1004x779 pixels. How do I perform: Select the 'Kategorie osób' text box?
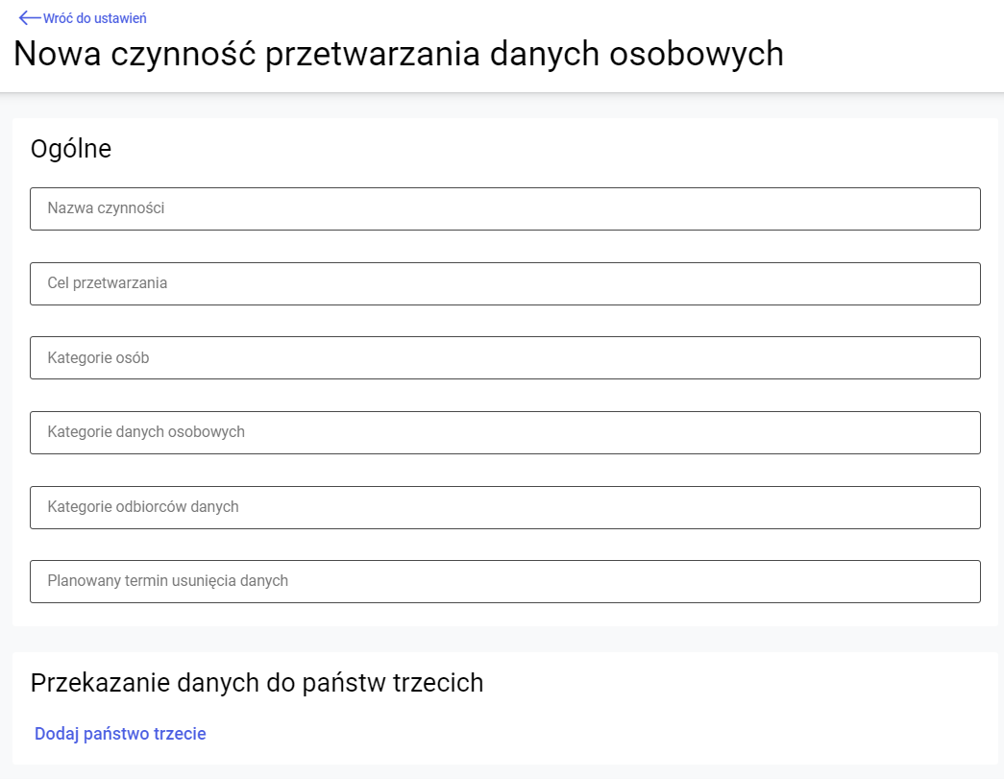click(504, 357)
